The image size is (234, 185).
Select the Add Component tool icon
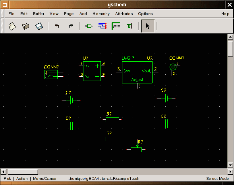point(89,26)
